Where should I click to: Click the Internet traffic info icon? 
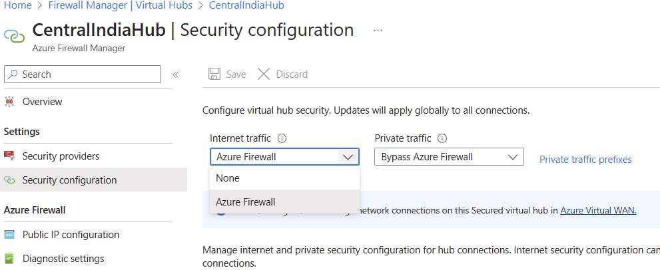click(282, 139)
